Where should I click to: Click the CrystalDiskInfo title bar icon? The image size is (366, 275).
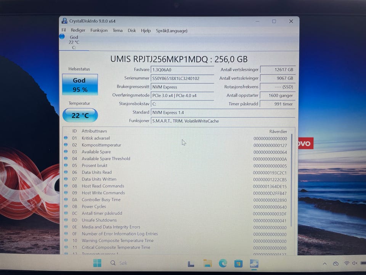click(64, 21)
